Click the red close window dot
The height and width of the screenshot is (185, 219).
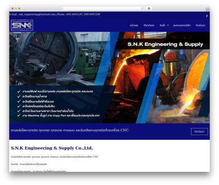coord(13,8)
